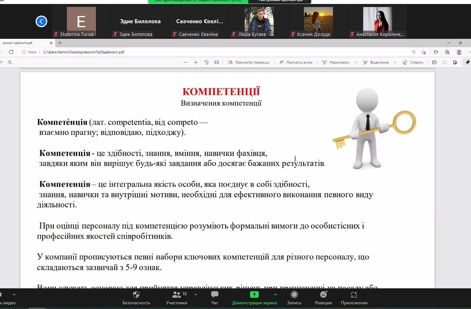Open the browser profile avatar
The image size is (471, 309).
[459, 52]
